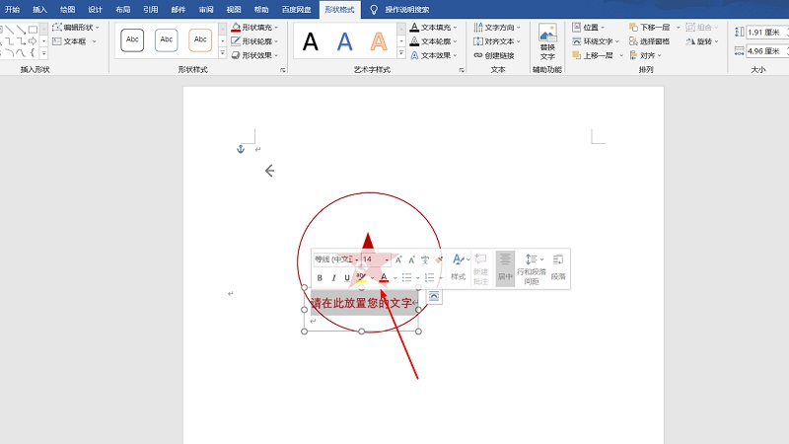
Task: Select the orange-outlined Abc shape style
Action: [200, 39]
